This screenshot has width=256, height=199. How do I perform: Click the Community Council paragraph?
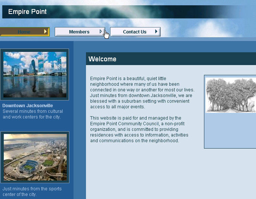[139, 129]
